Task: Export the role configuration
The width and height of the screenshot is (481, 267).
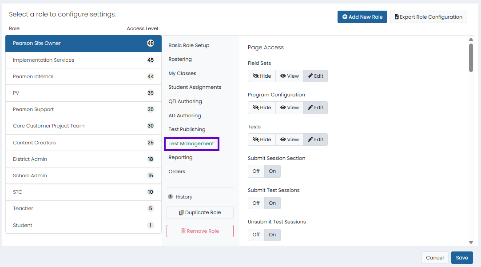Action: (x=429, y=17)
